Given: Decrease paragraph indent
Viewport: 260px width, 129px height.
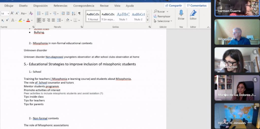Looking at the screenshot, I should click(63, 13).
